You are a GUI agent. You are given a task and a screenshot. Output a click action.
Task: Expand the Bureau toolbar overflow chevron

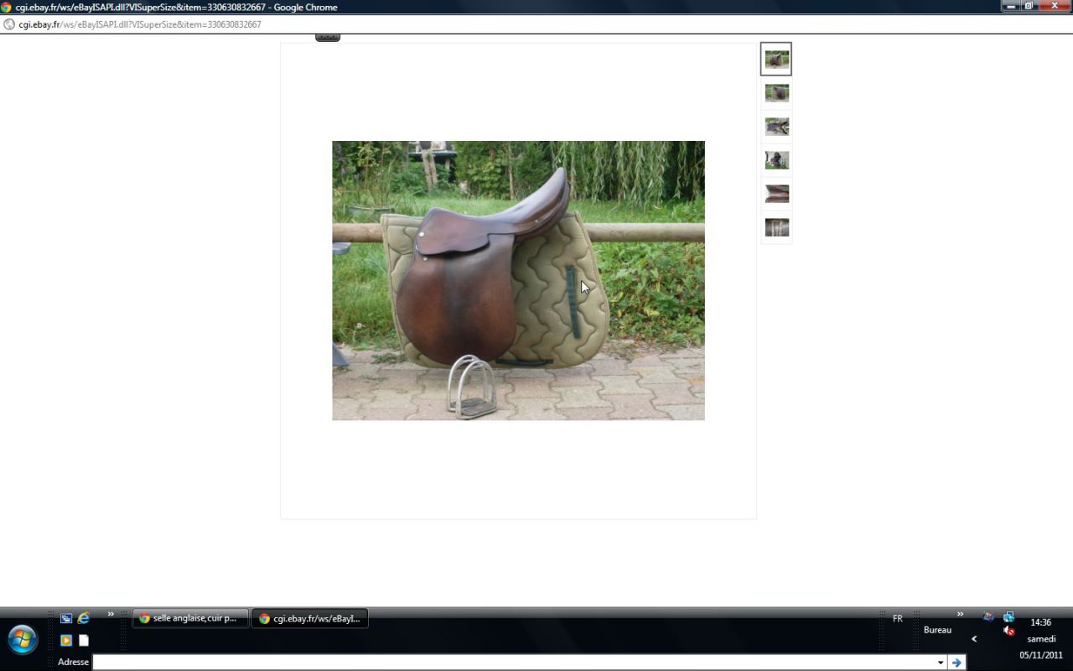(960, 614)
